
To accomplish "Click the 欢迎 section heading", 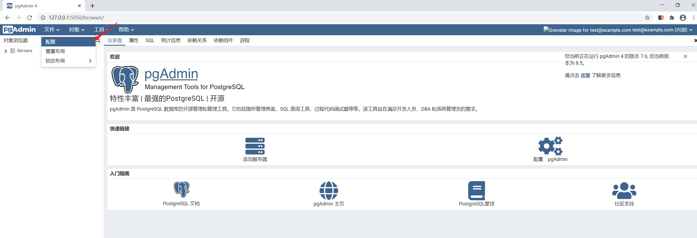I will pos(115,57).
